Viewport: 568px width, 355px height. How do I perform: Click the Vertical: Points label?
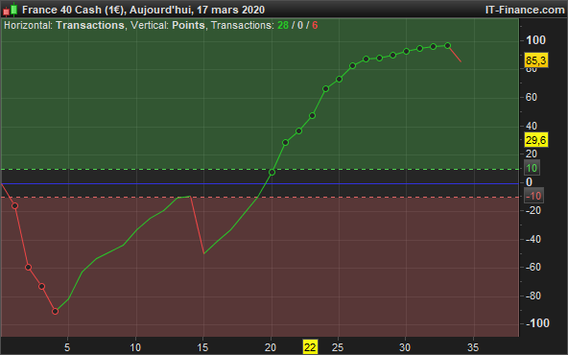point(168,25)
